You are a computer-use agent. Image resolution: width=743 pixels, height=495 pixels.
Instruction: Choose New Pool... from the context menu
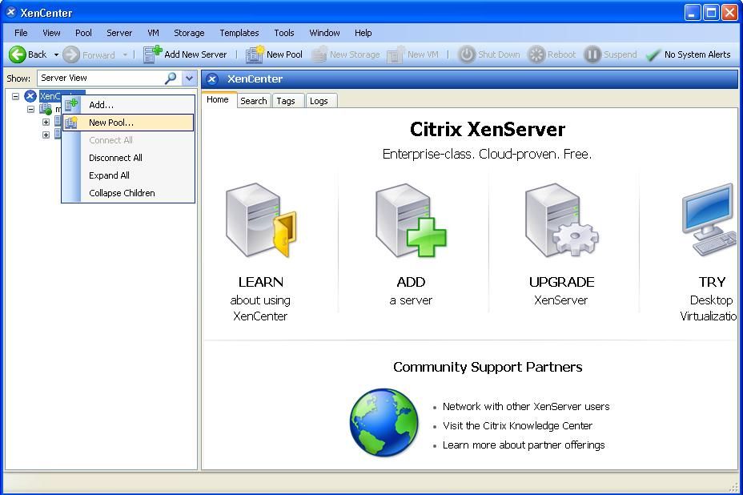pyautogui.click(x=128, y=123)
